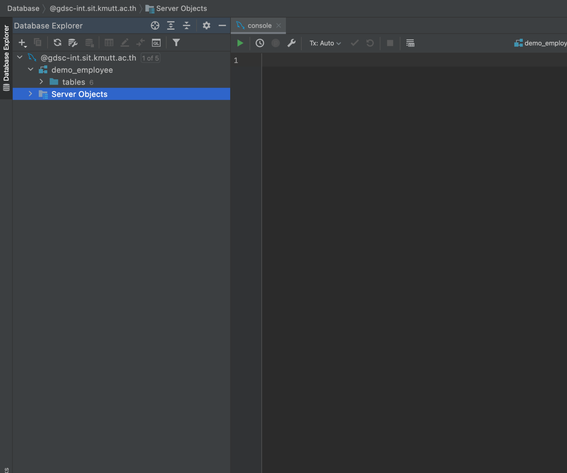
Task: Click the New (plus) data source icon
Action: tap(22, 43)
